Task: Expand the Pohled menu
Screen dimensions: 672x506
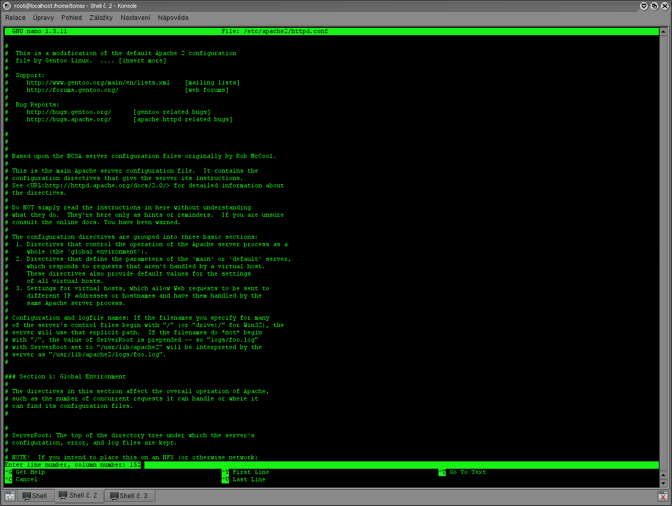Action: [71, 18]
